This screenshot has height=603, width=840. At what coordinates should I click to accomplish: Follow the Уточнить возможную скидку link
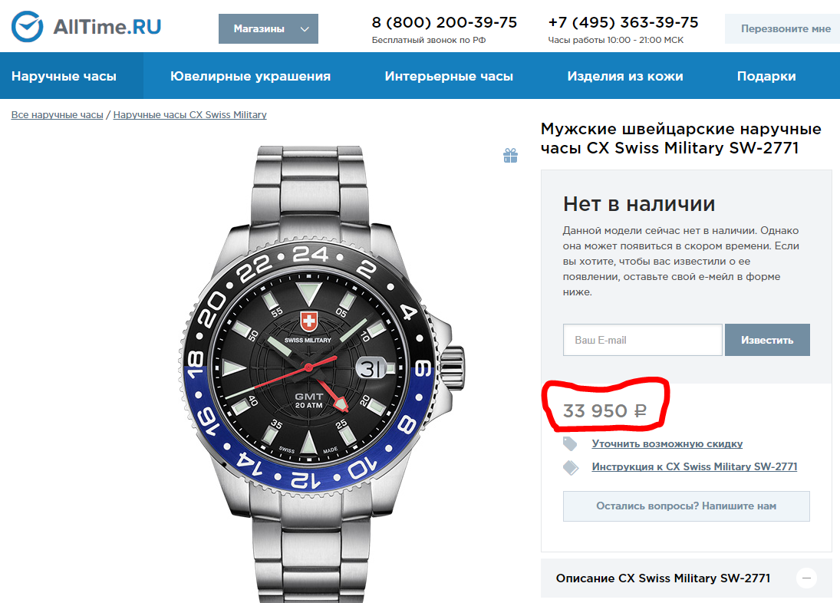coord(667,444)
